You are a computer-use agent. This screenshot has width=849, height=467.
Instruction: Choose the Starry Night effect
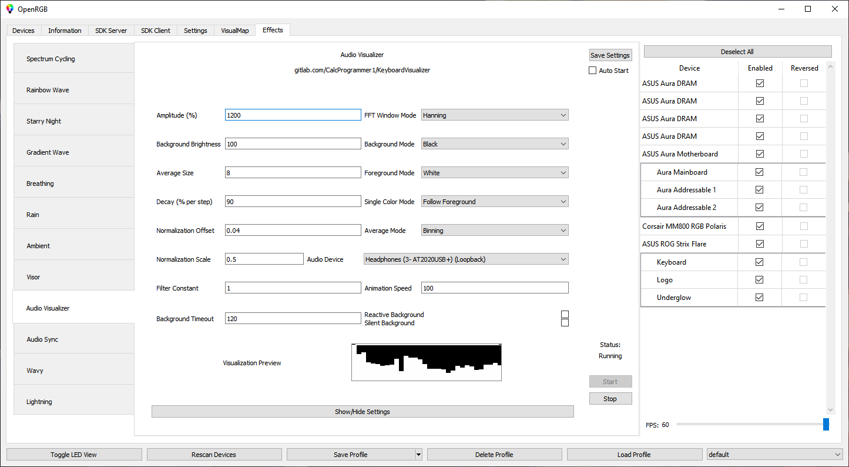(74, 121)
